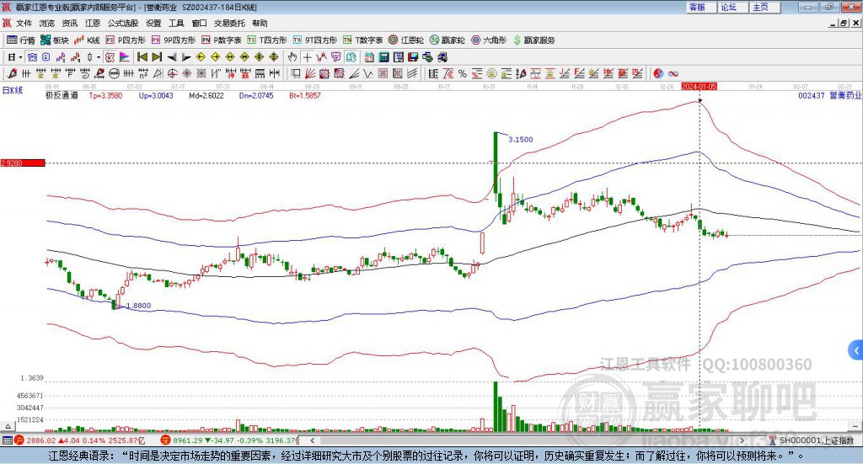Click the 1.8800 low price label
This screenshot has height=464, width=863.
coord(138,306)
